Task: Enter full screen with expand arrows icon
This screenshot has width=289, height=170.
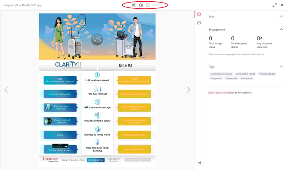Action: 275,5
